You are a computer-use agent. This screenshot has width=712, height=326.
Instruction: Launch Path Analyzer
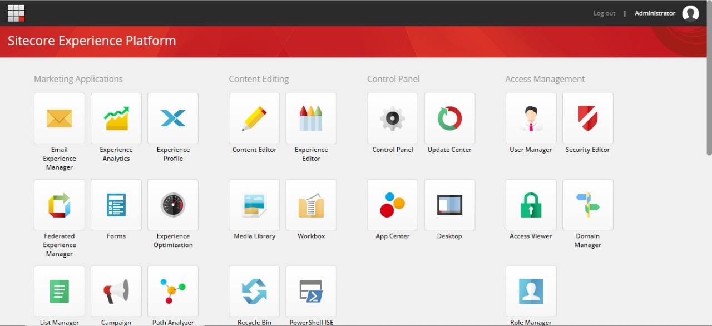click(x=173, y=292)
